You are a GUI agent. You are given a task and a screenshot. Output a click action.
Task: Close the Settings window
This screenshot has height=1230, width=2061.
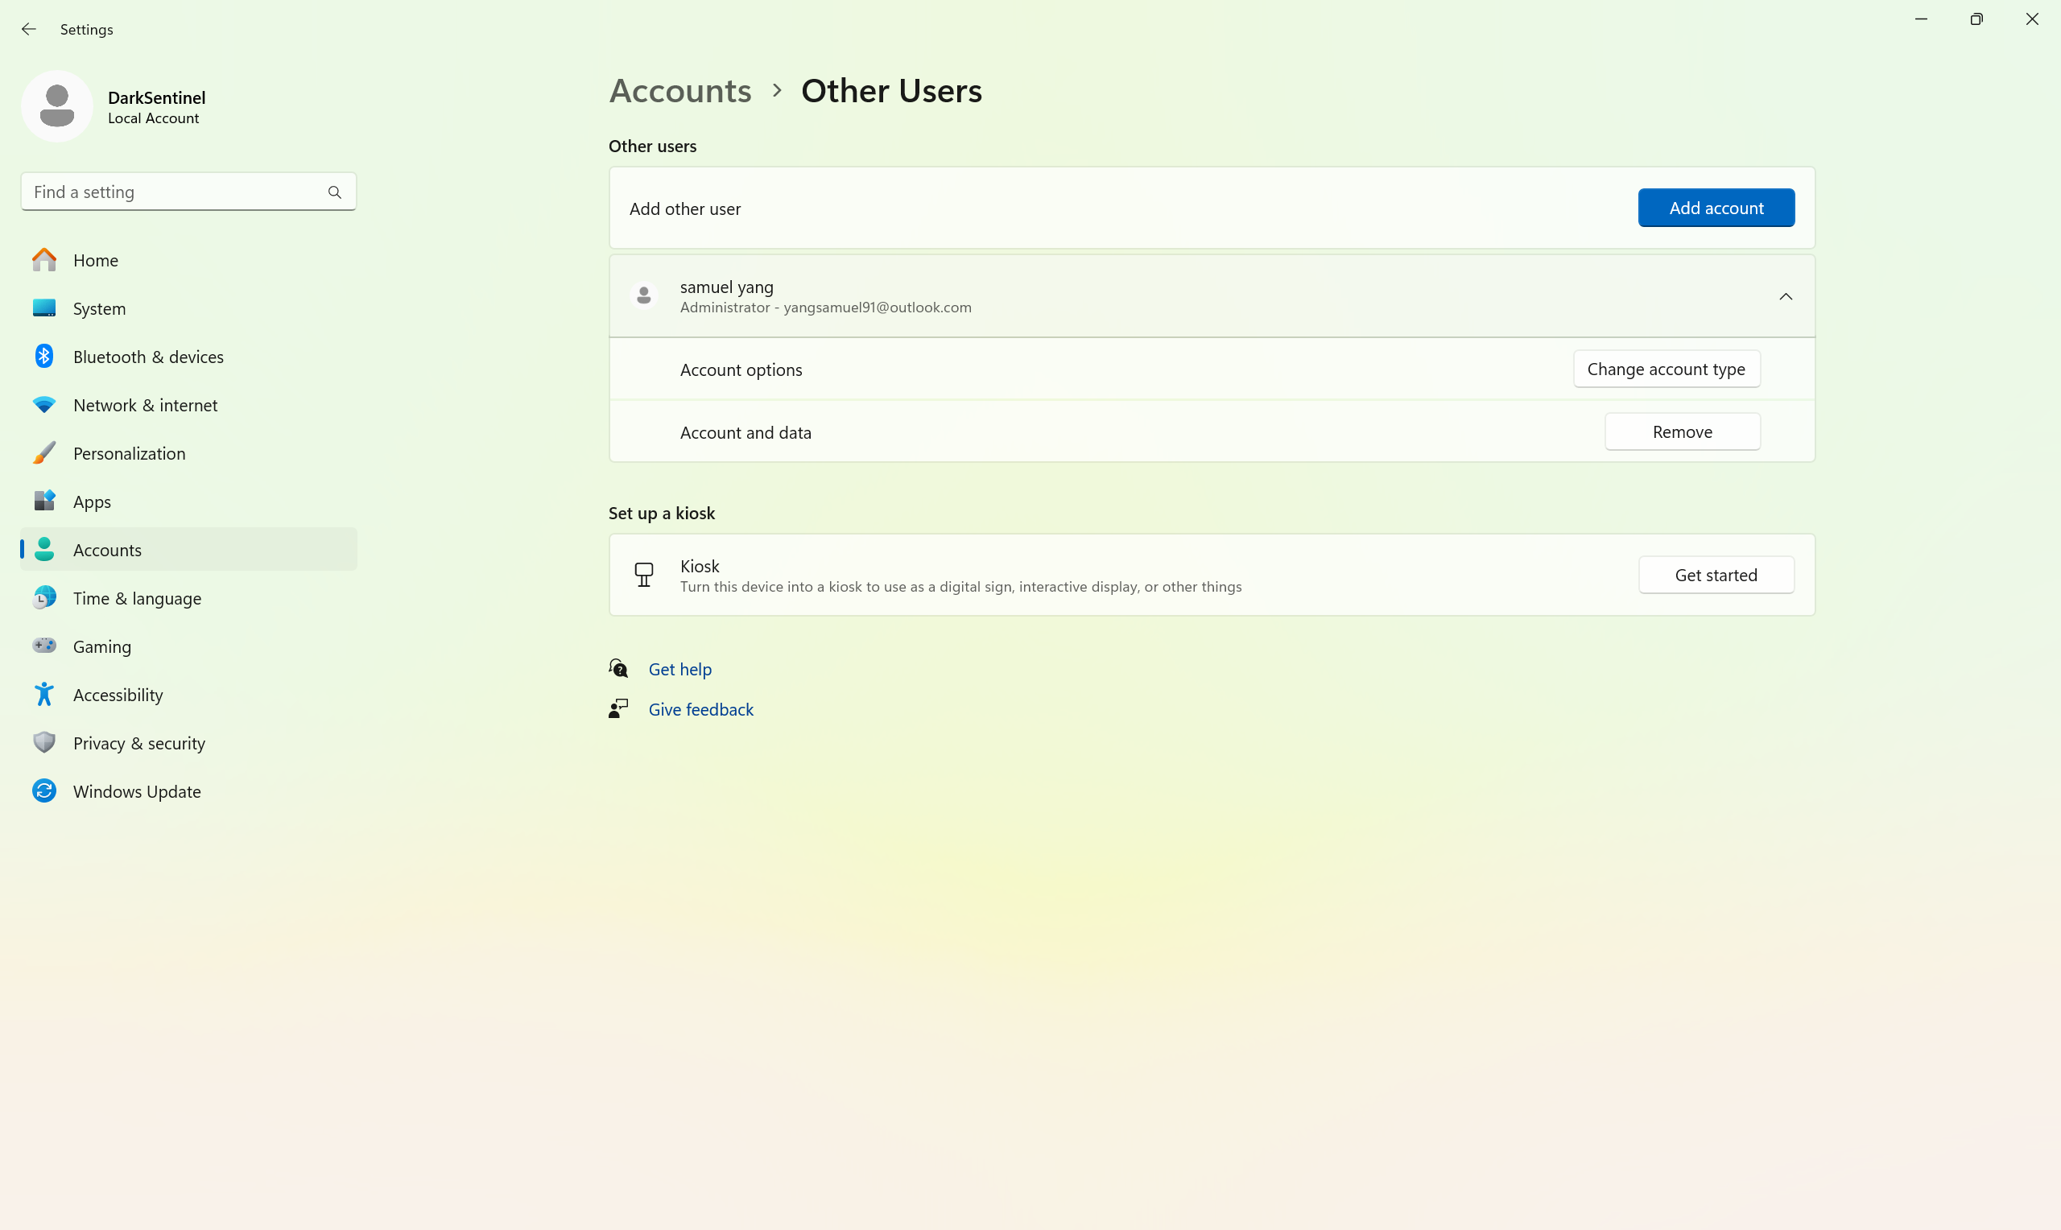pos(2032,19)
